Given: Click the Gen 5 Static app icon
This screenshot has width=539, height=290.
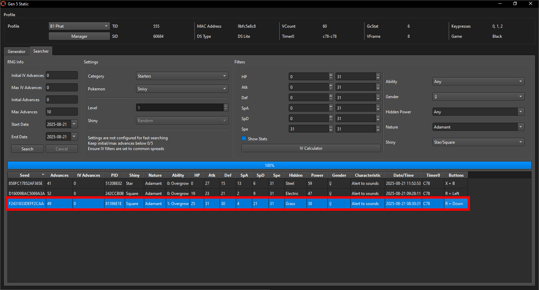Looking at the screenshot, I should click(3, 4).
